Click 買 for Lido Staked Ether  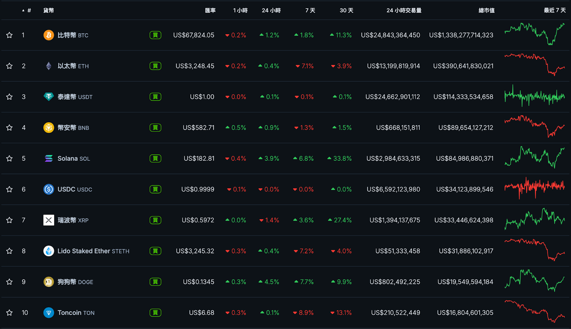click(155, 251)
